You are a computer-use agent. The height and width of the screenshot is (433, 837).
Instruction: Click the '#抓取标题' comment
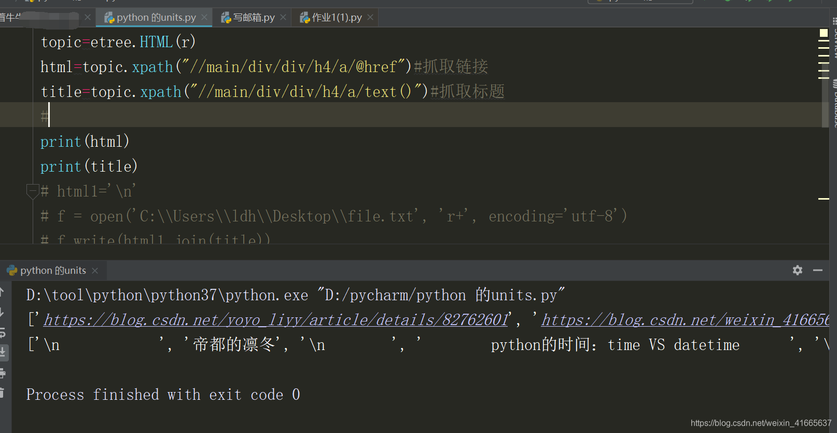point(467,91)
